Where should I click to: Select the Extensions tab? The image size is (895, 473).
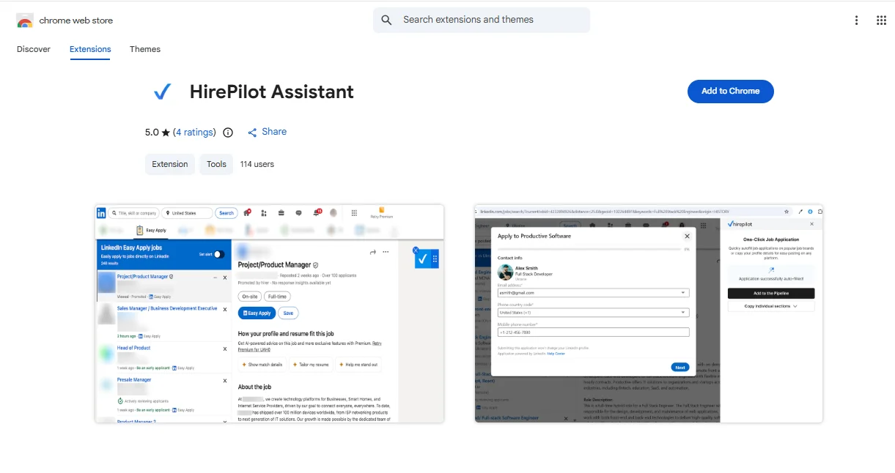click(x=90, y=49)
